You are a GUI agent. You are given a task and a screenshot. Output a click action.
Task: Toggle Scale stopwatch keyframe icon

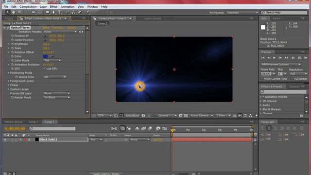(12, 48)
